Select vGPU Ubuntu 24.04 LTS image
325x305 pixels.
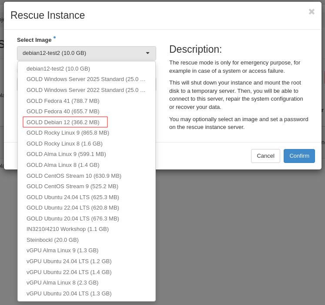pyautogui.click(x=87, y=261)
